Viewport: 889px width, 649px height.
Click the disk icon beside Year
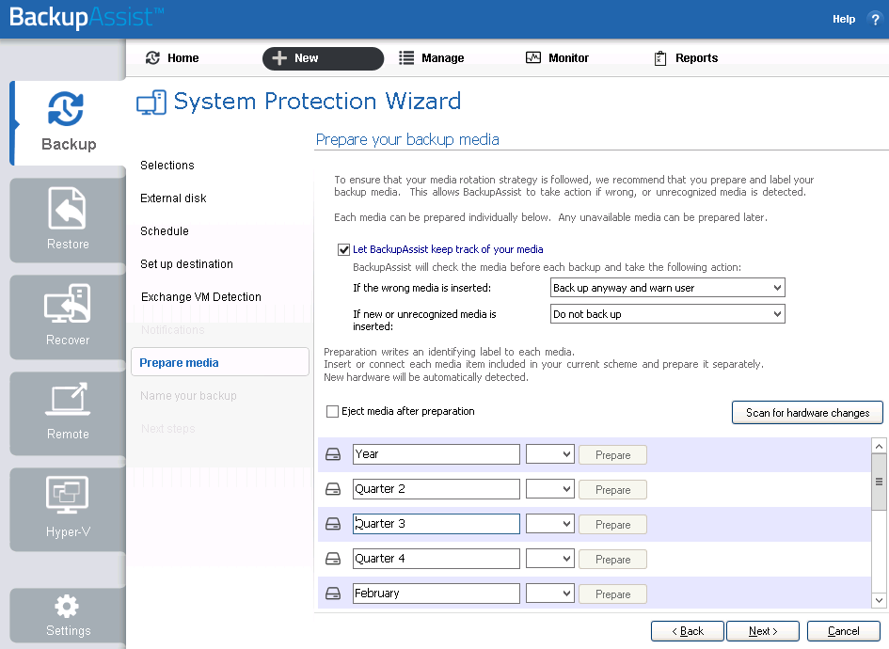(333, 454)
